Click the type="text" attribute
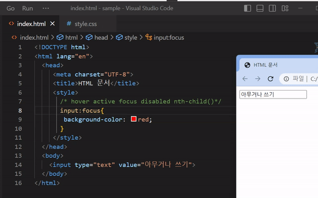This screenshot has height=198, width=318. [95, 165]
